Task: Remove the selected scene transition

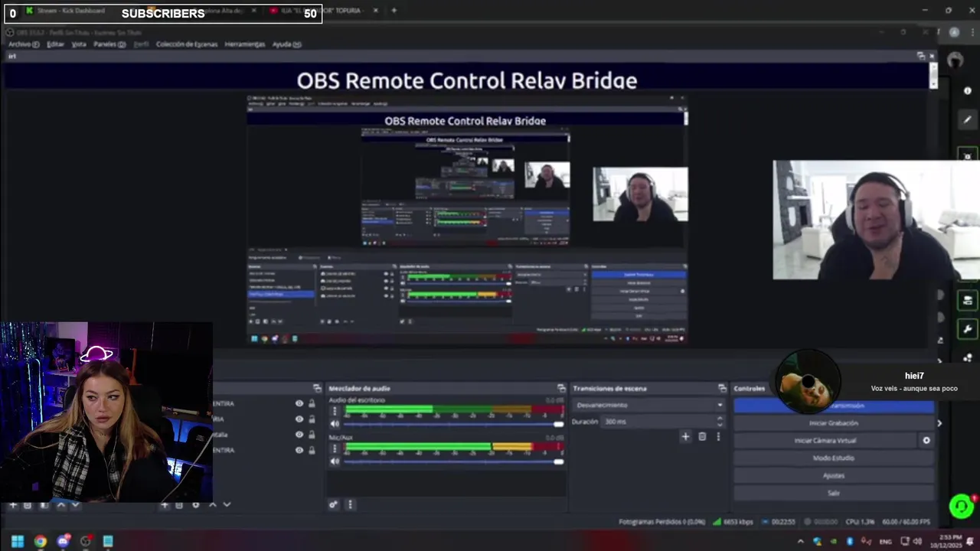Action: coord(702,436)
